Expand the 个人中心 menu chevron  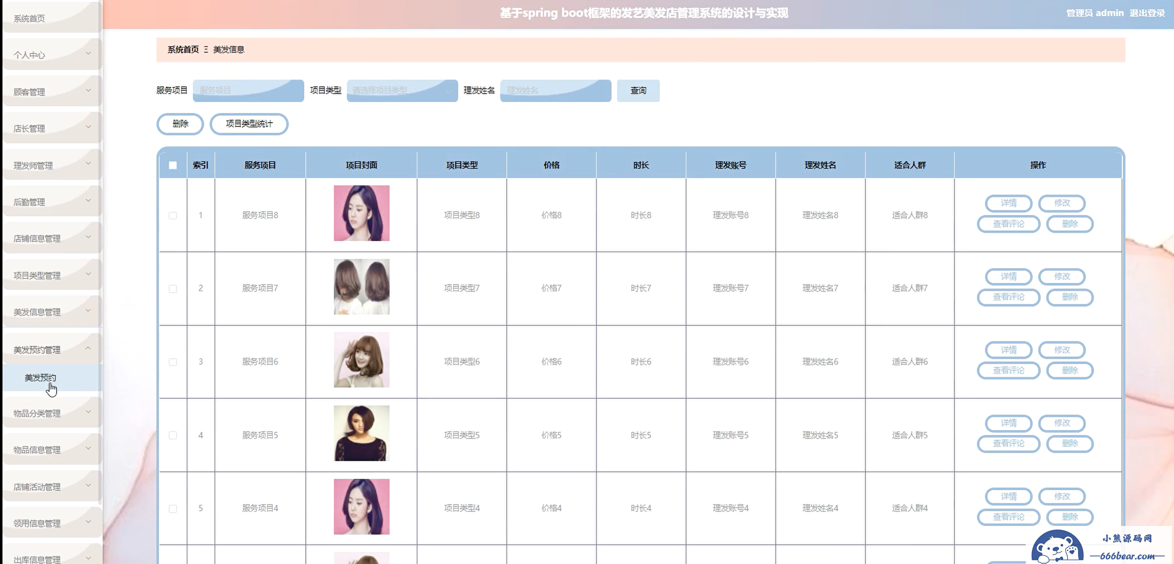point(89,54)
